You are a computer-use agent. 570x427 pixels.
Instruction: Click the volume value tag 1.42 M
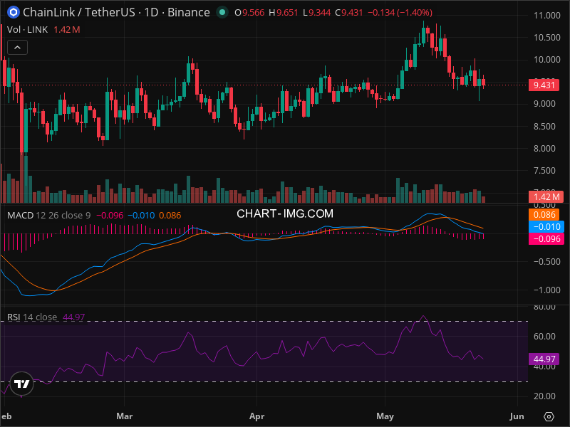point(546,197)
